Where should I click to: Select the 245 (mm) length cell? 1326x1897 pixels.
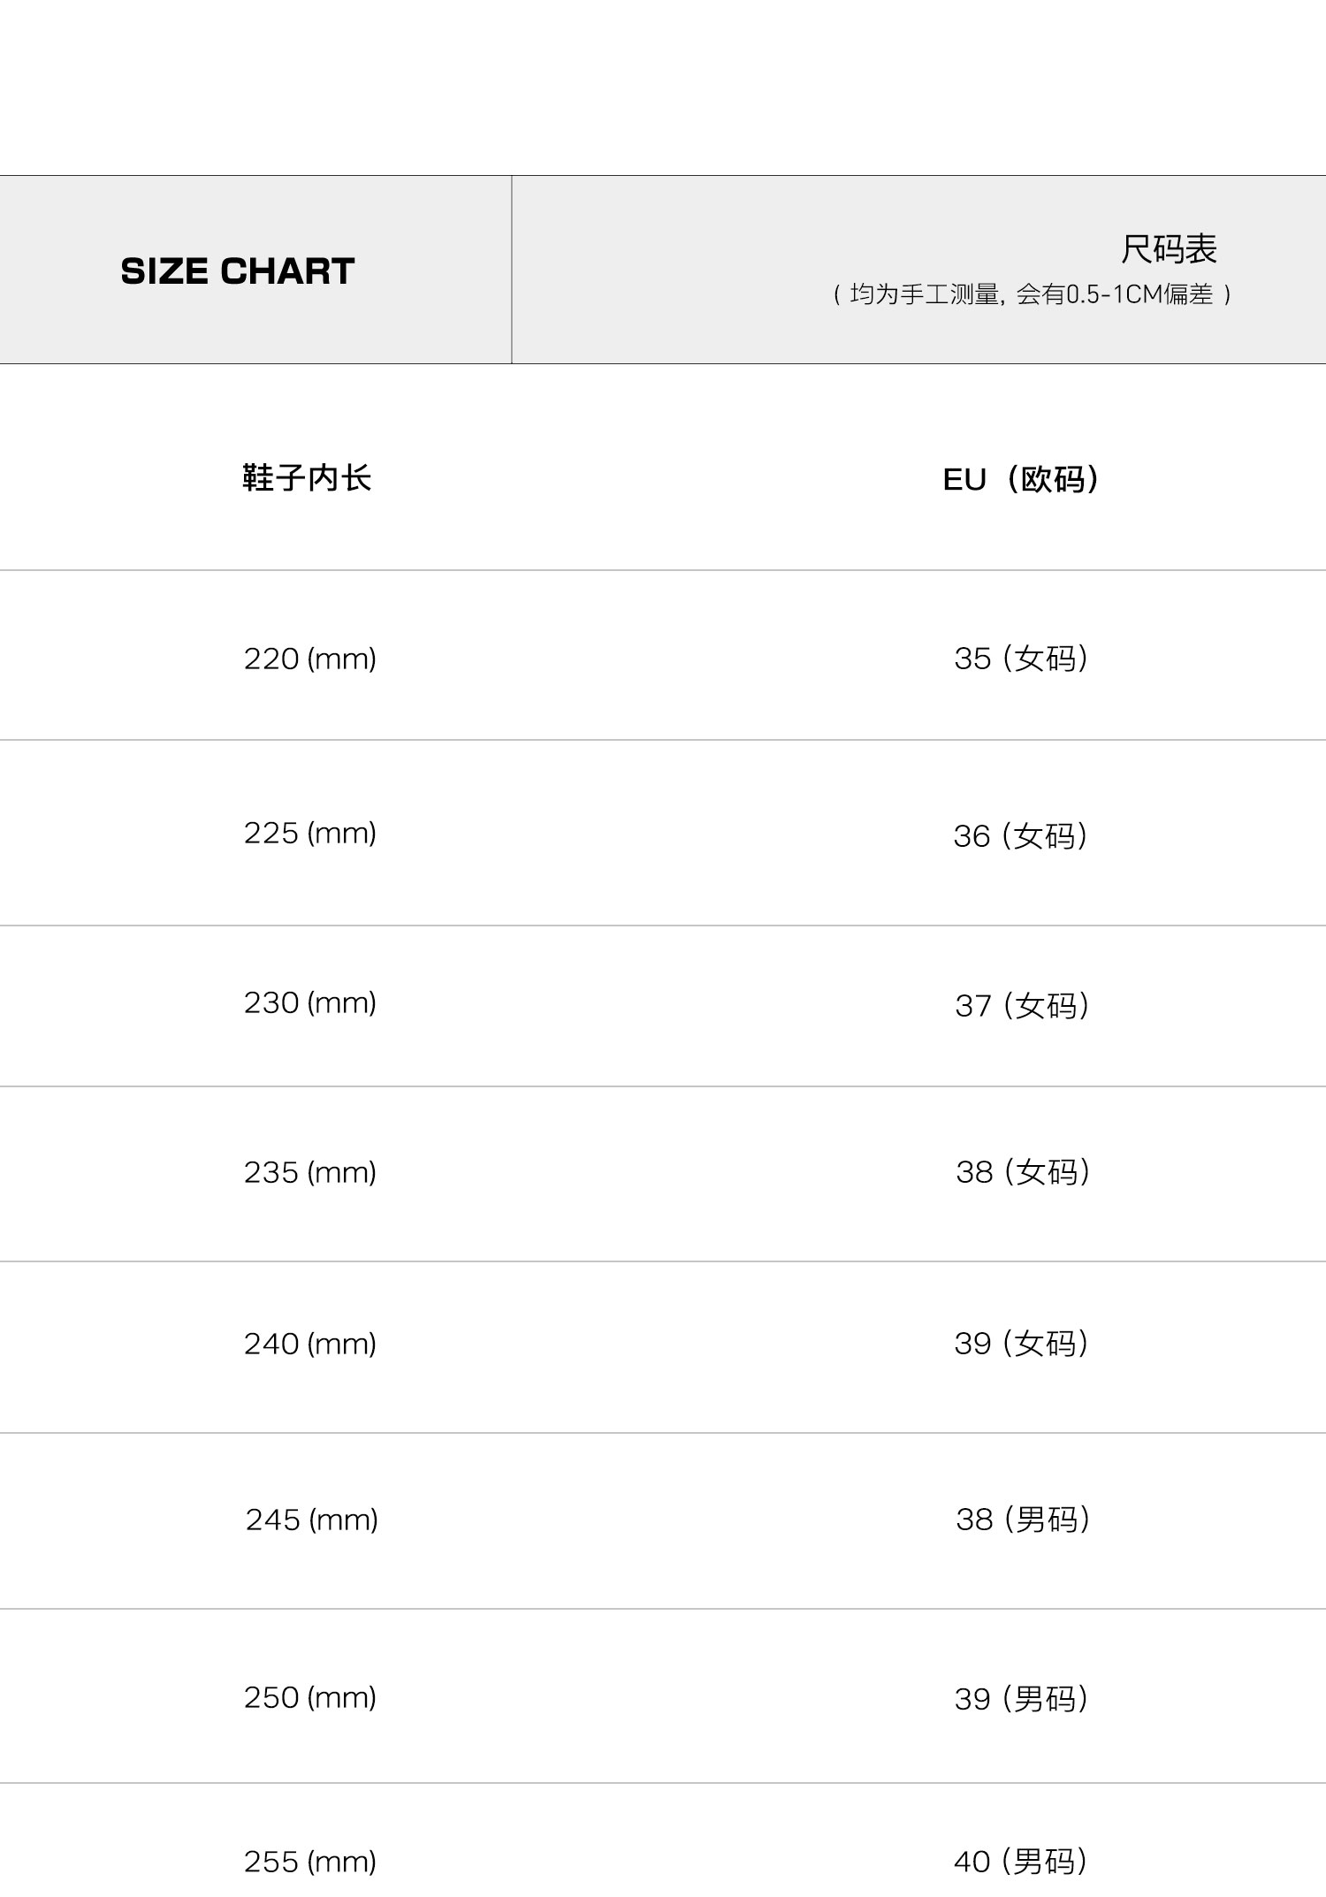312,1520
